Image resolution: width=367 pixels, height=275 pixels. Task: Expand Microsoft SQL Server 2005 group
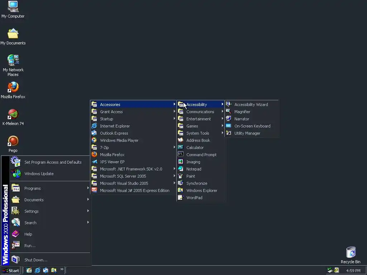tap(133, 176)
